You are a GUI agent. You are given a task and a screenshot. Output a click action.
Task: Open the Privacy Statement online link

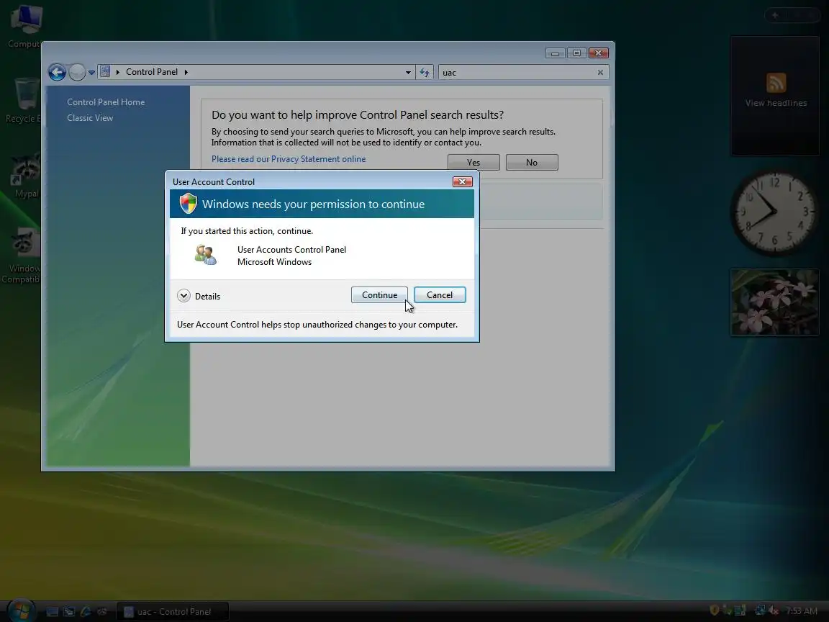[x=289, y=159]
